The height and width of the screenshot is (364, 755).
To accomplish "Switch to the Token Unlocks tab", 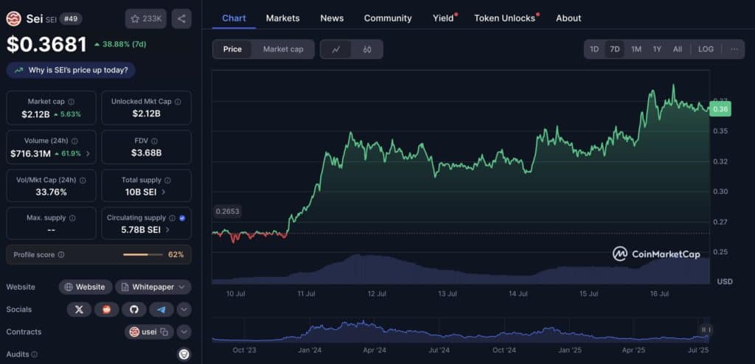I will 505,18.
